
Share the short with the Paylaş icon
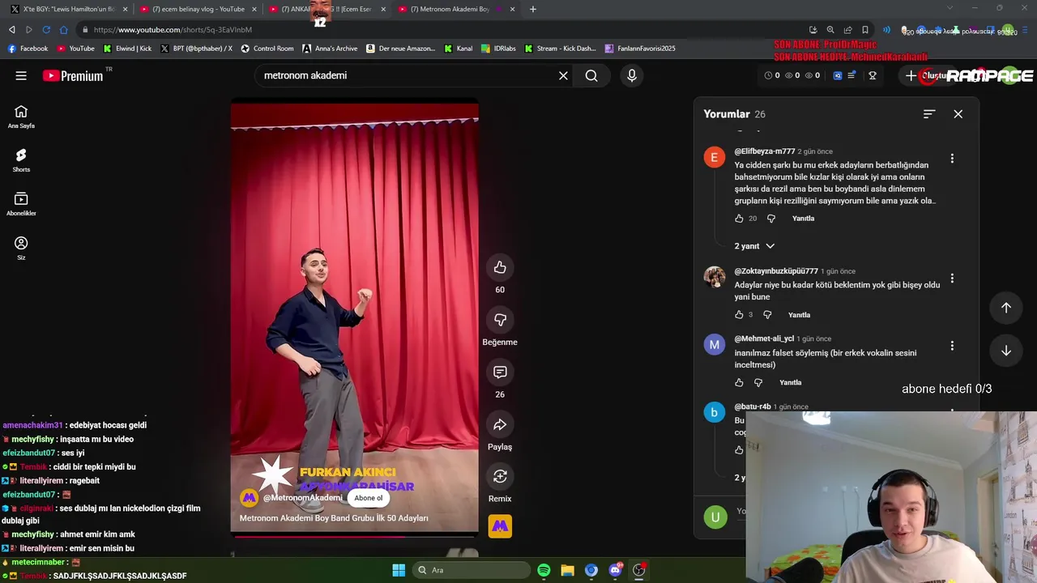tap(500, 424)
